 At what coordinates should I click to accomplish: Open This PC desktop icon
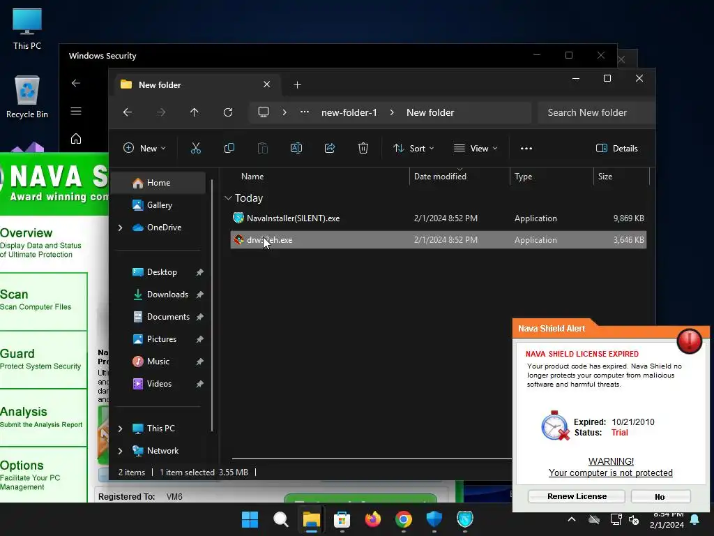27,28
